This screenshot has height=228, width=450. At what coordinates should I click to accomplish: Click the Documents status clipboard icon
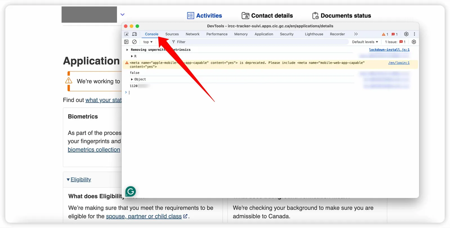pos(315,16)
